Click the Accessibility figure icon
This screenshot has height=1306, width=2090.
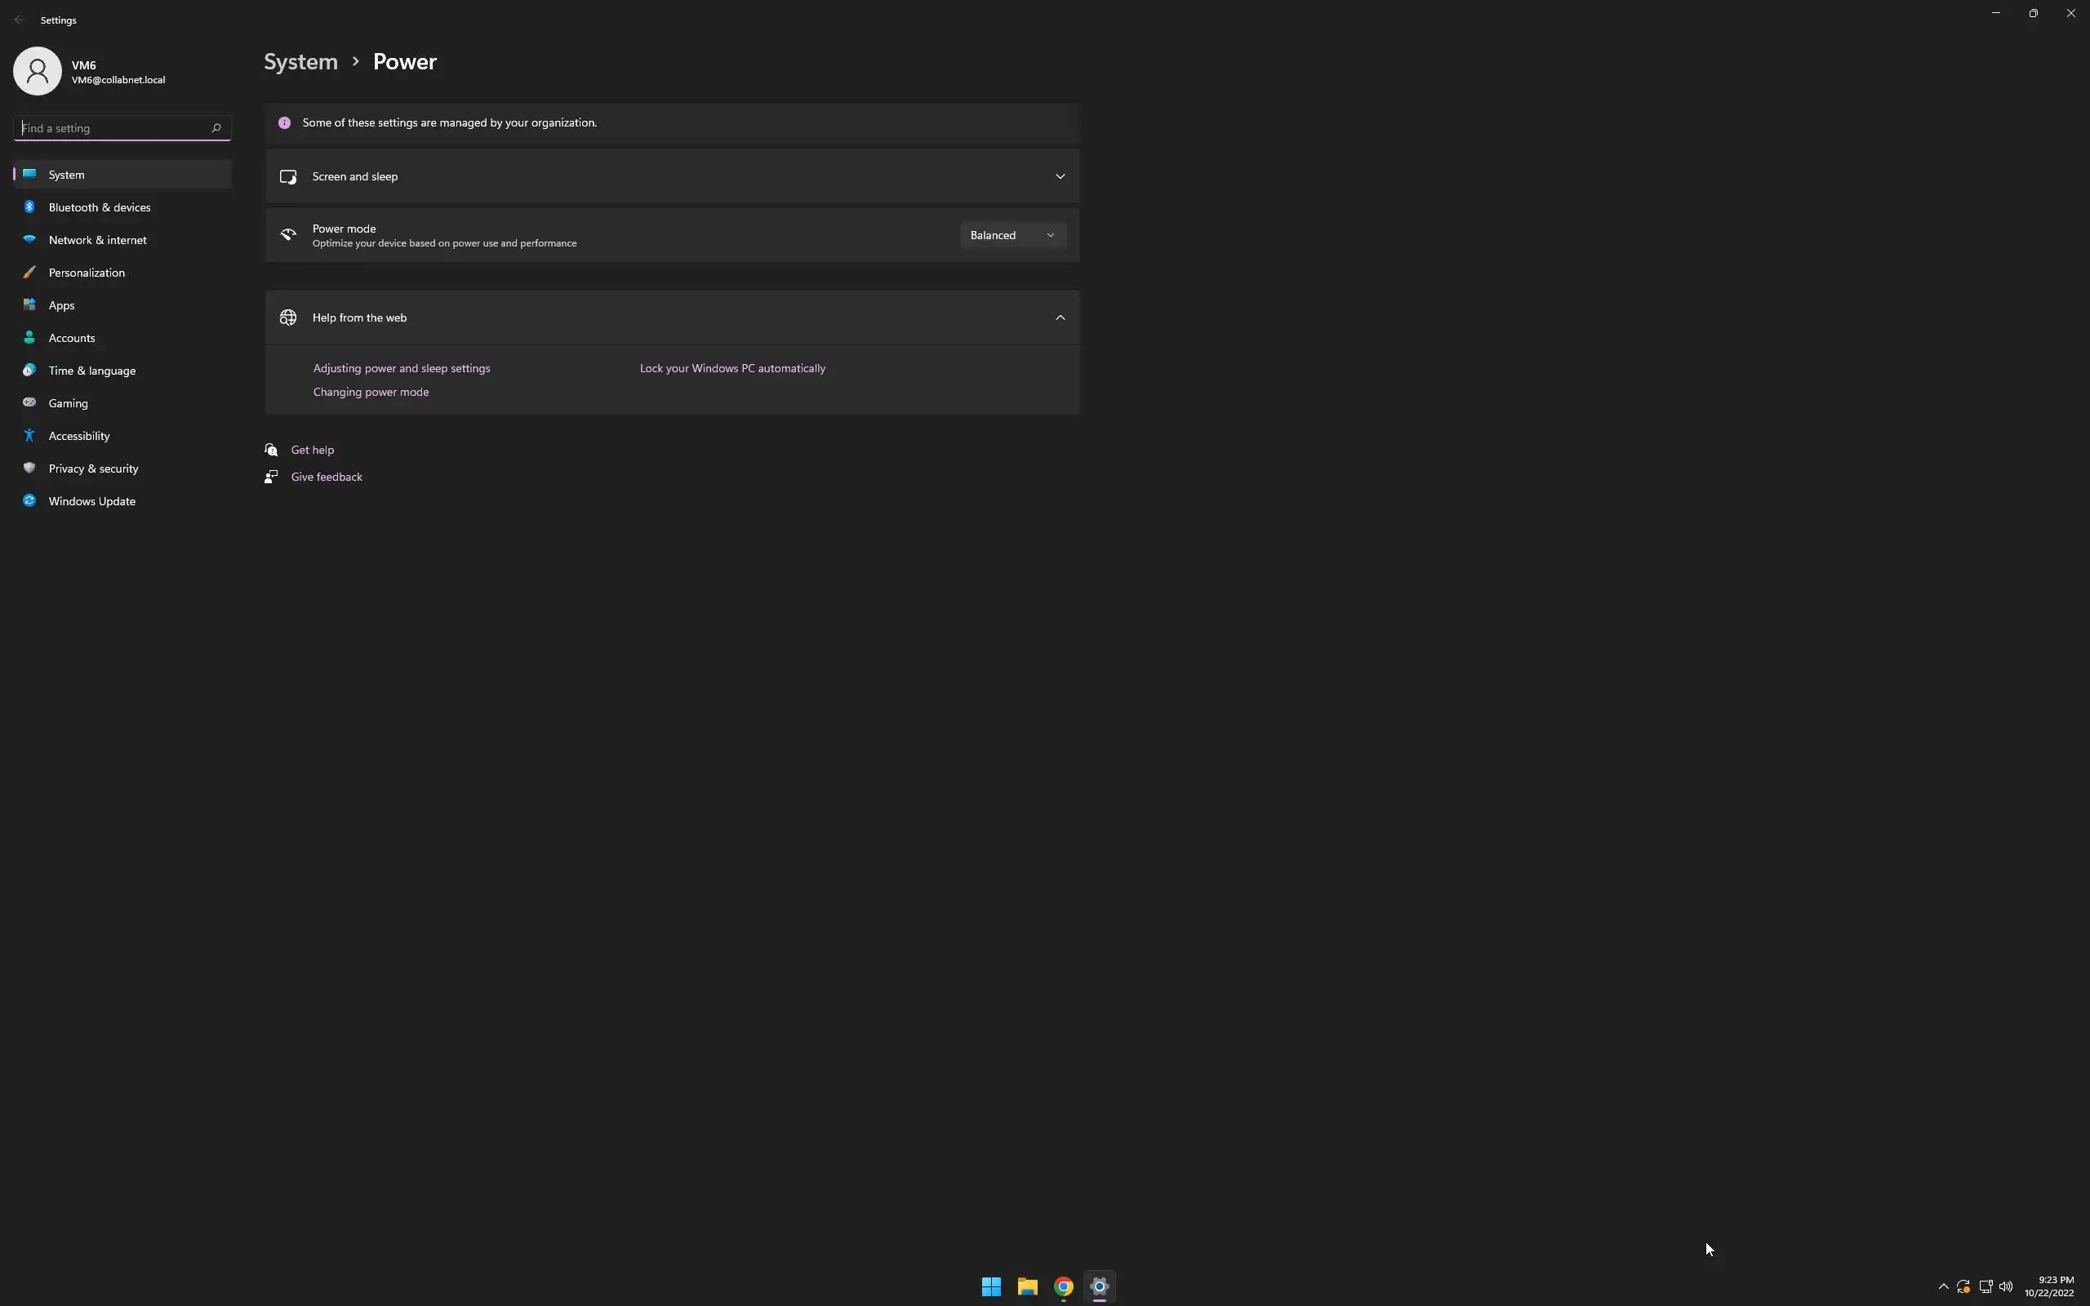[29, 435]
